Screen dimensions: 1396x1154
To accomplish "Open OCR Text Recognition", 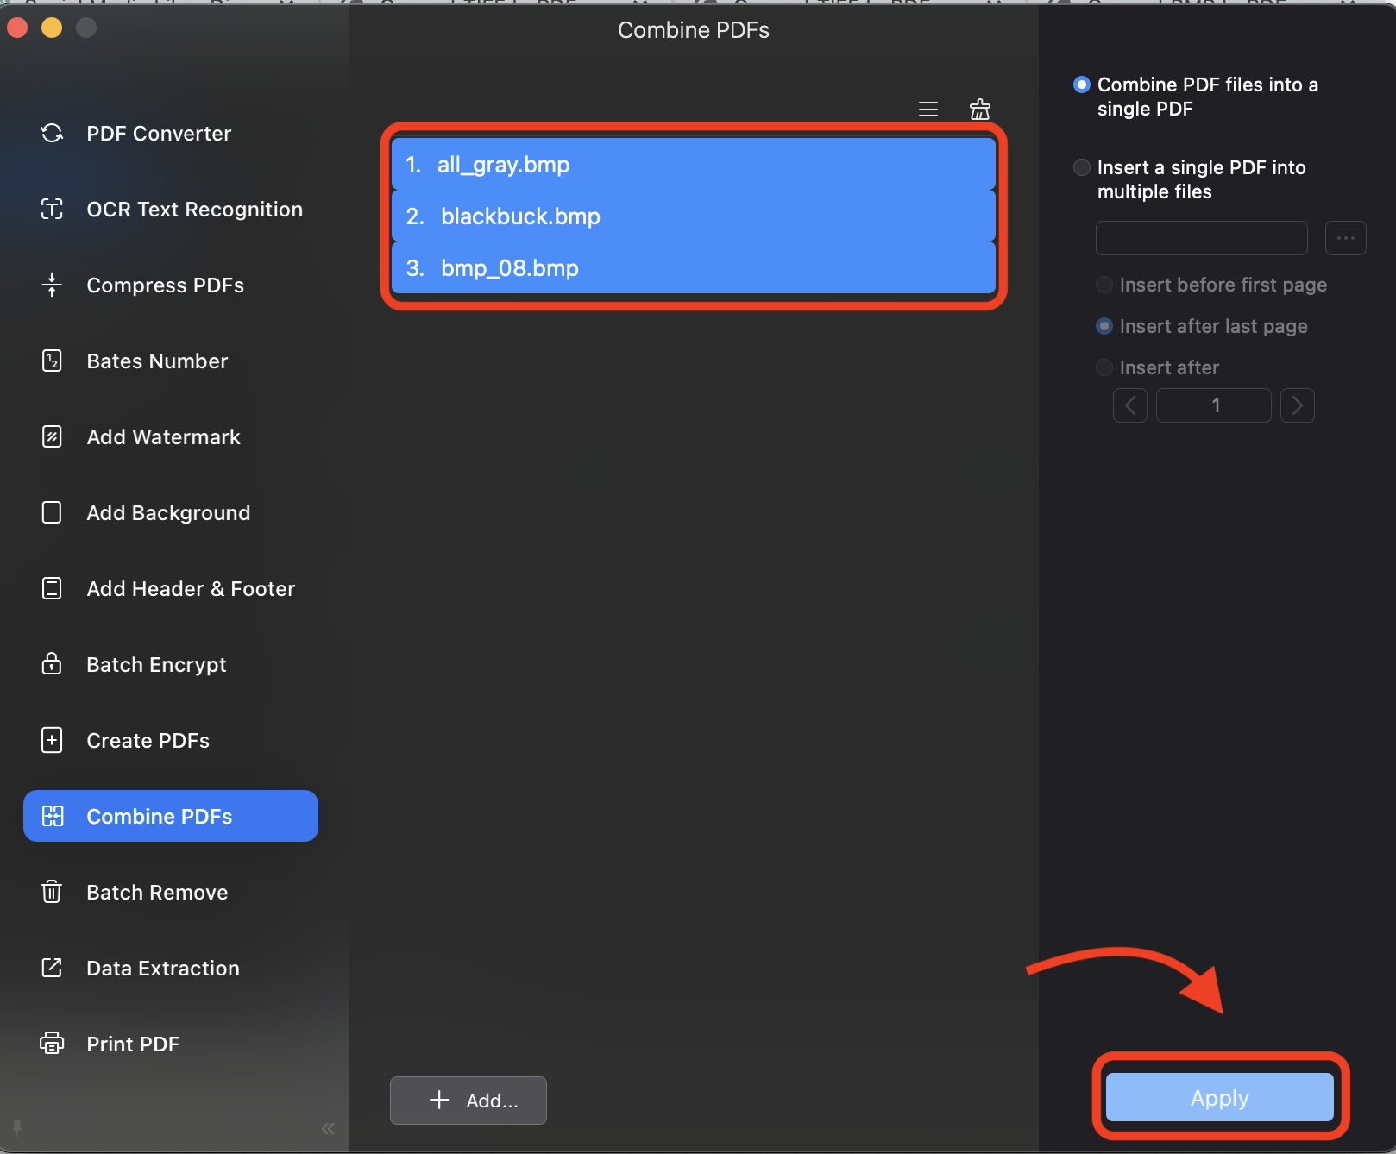I will click(x=194, y=209).
